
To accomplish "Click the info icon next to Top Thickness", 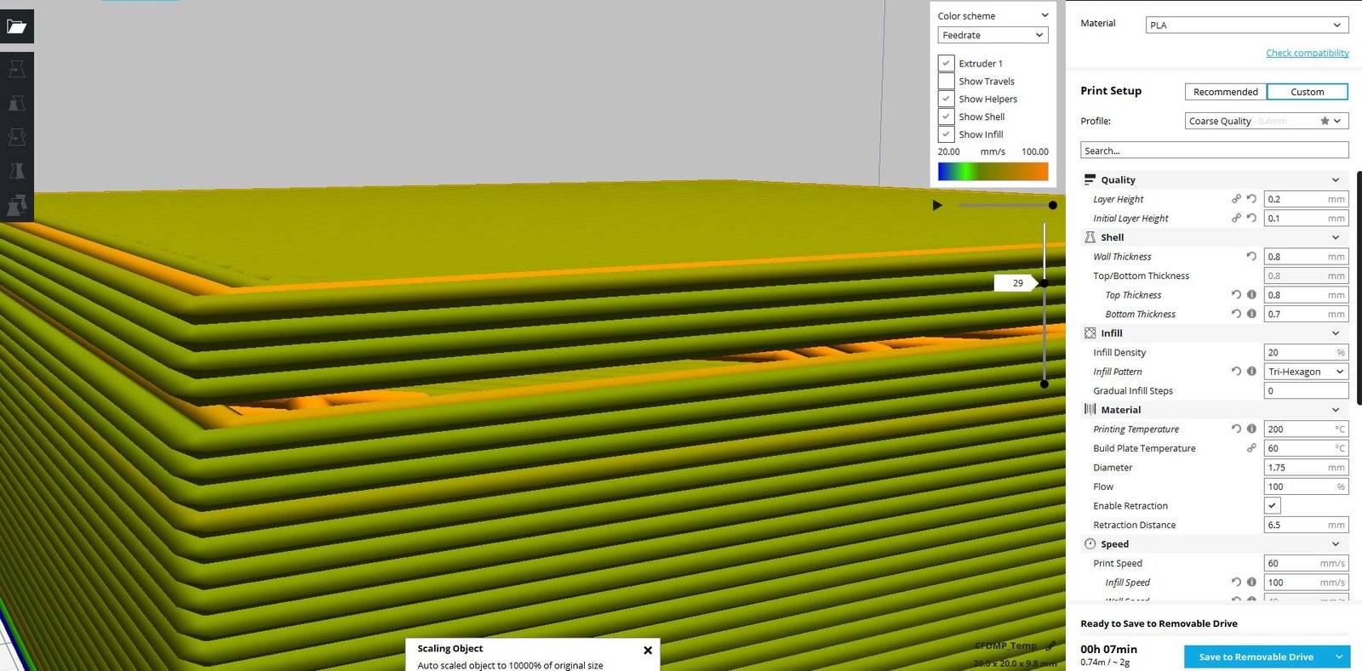I will click(1251, 295).
